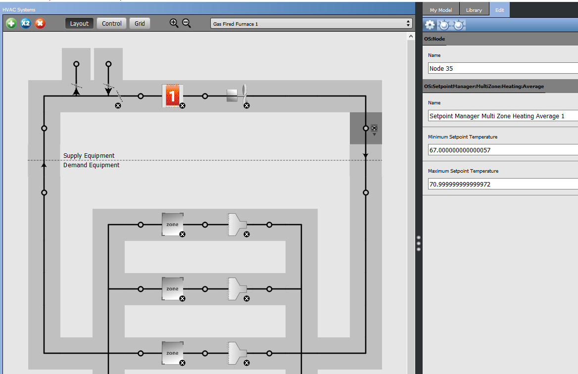Remove the top zone's air terminal via its X badge
This screenshot has width=578, height=374.
tap(247, 234)
